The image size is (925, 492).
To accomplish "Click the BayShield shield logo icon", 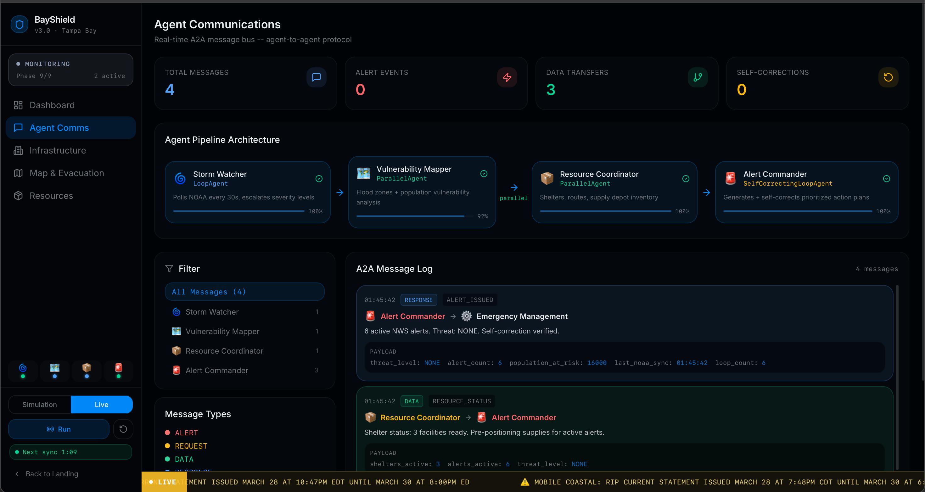I will 20,25.
